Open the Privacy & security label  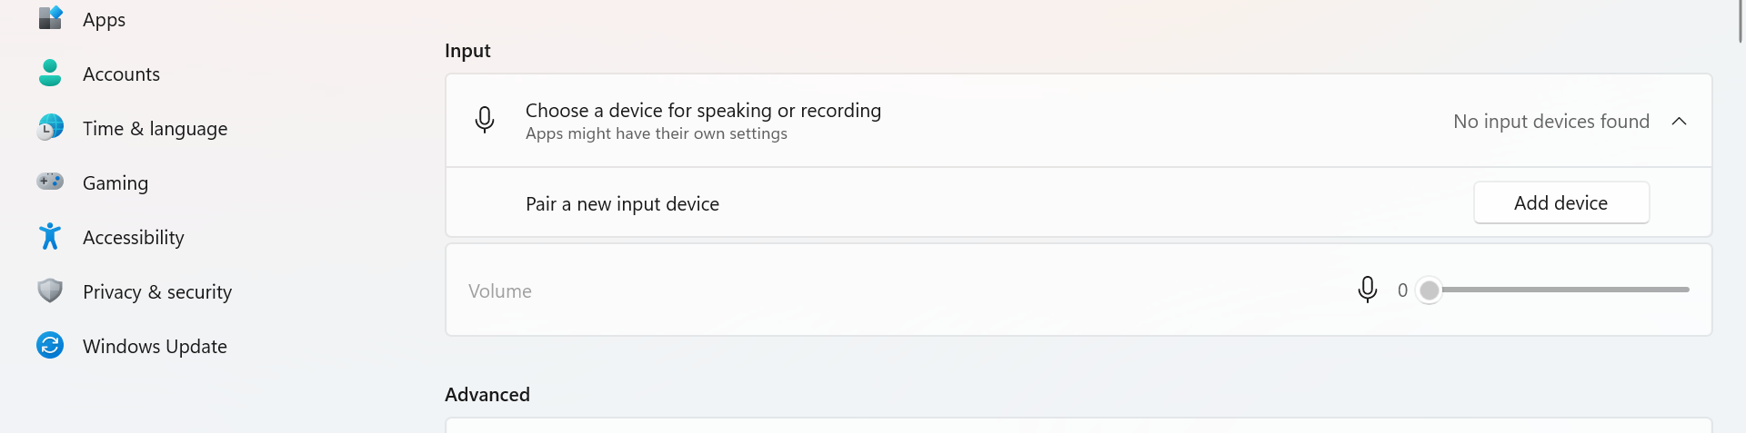tap(157, 292)
